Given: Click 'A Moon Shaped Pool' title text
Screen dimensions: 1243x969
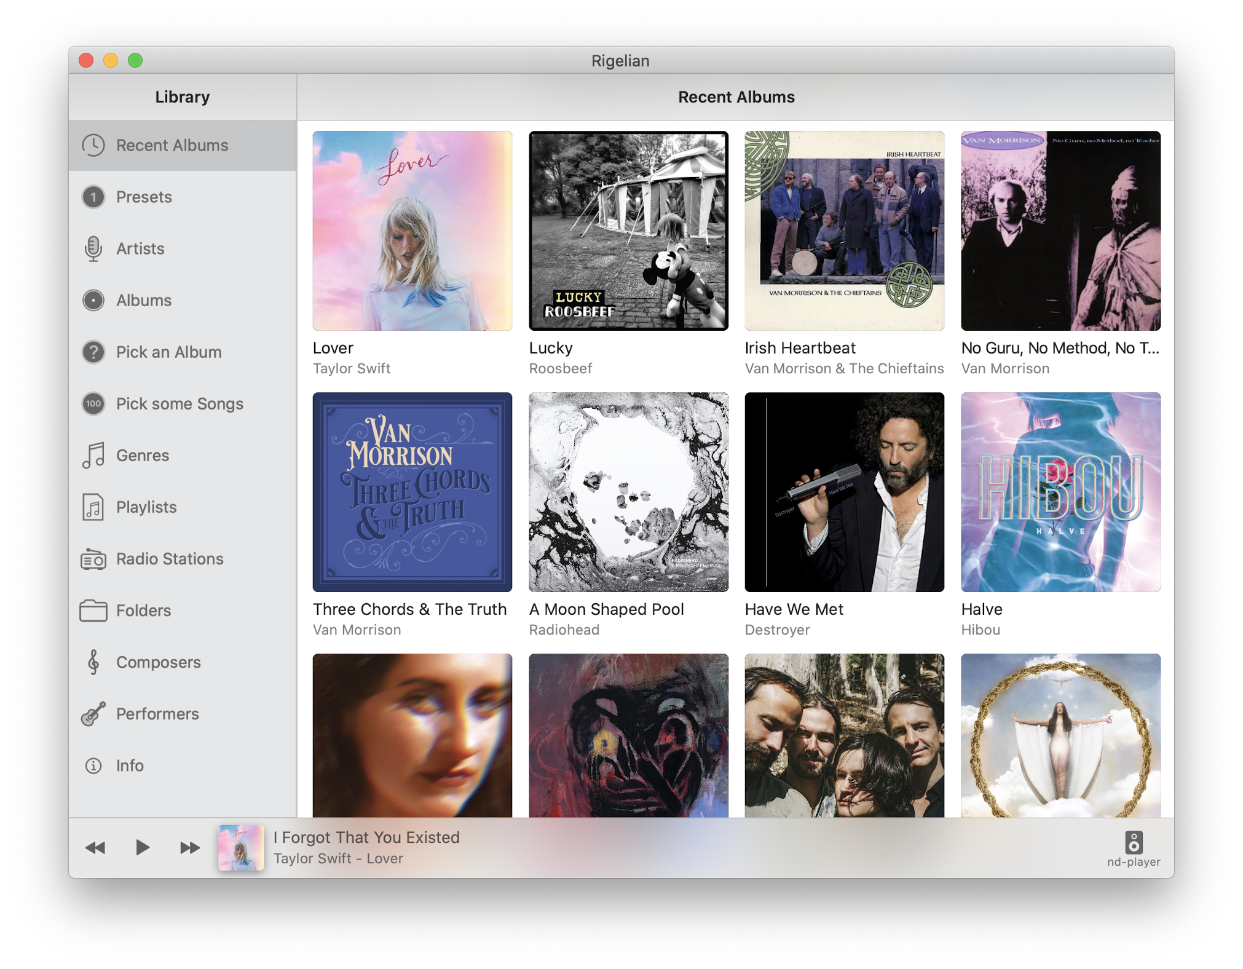Looking at the screenshot, I should tap(607, 609).
